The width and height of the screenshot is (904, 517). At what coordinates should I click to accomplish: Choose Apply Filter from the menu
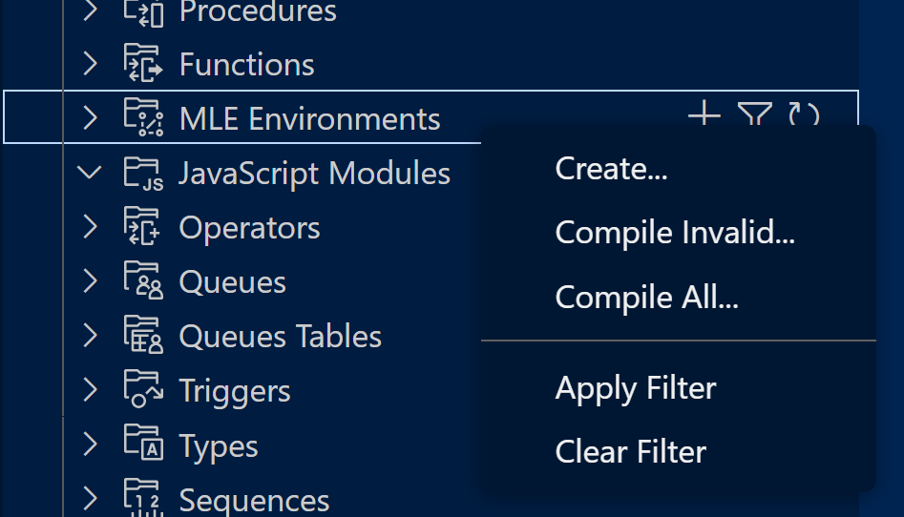[x=635, y=388]
